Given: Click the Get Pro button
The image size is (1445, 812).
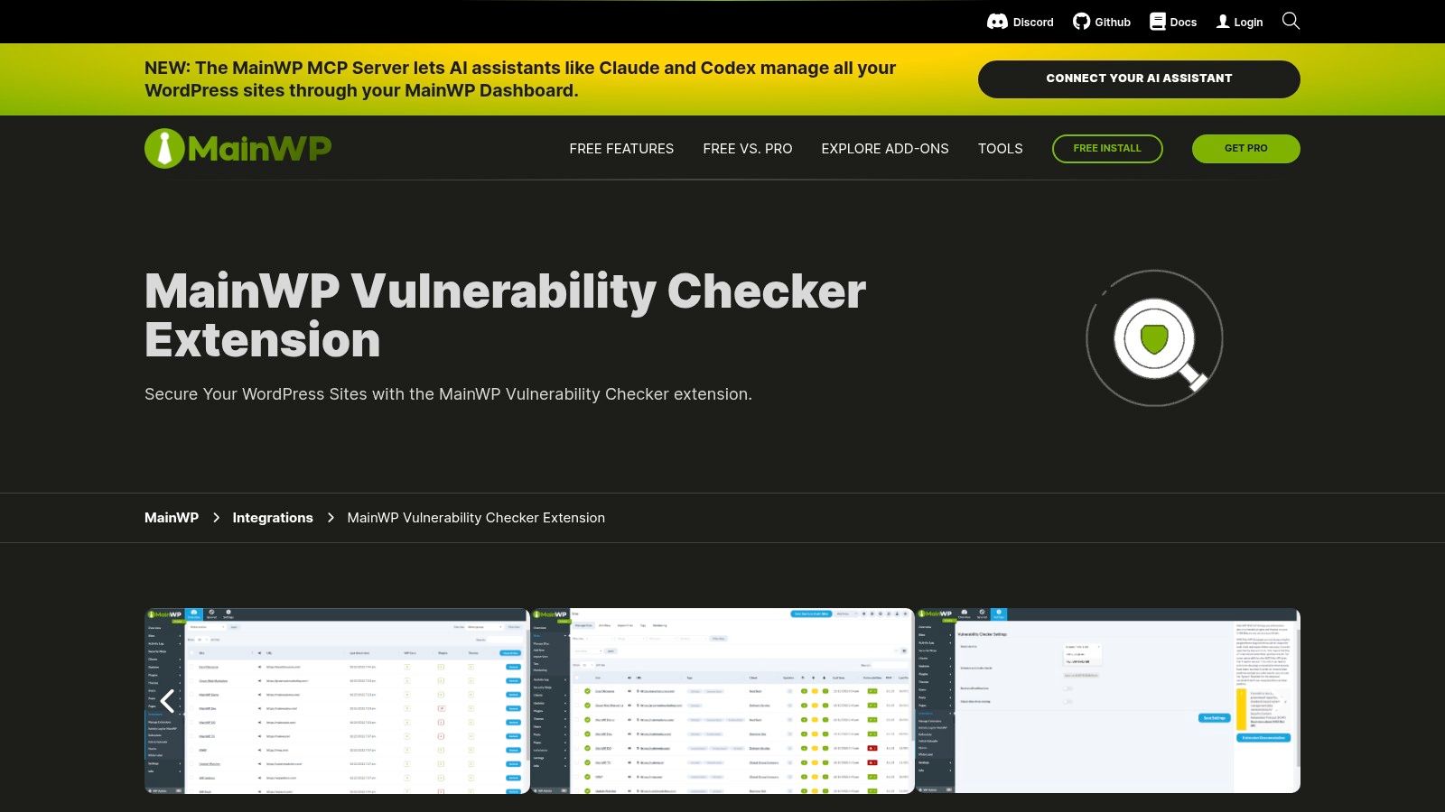Looking at the screenshot, I should click(1246, 149).
